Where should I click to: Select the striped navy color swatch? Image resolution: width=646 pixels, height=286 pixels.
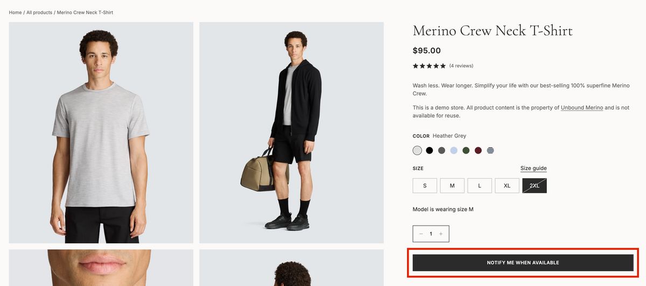[x=490, y=150]
